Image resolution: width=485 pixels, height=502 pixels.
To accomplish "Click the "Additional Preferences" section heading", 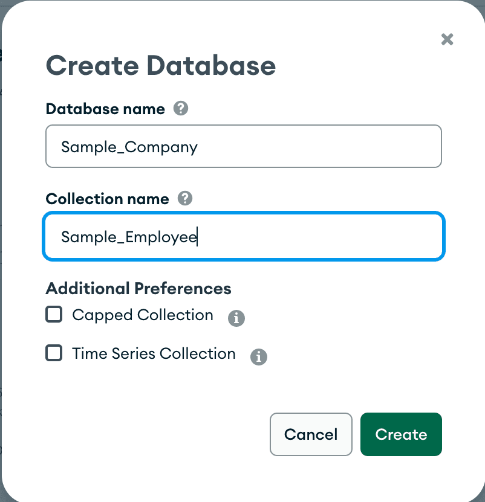I will point(138,289).
